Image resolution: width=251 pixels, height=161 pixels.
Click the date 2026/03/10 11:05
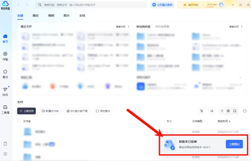tap(228, 132)
